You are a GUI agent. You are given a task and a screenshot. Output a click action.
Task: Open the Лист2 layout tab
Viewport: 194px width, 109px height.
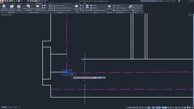(x=15, y=107)
